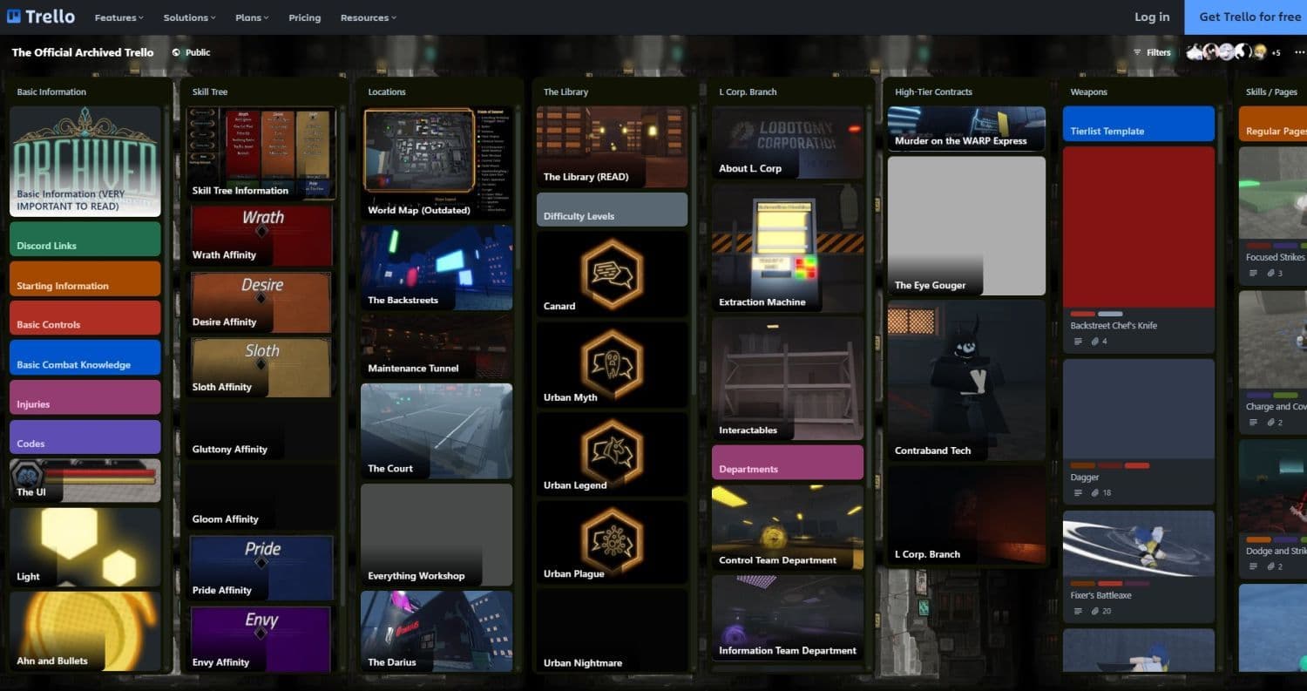Click the Log in link

pyautogui.click(x=1151, y=17)
